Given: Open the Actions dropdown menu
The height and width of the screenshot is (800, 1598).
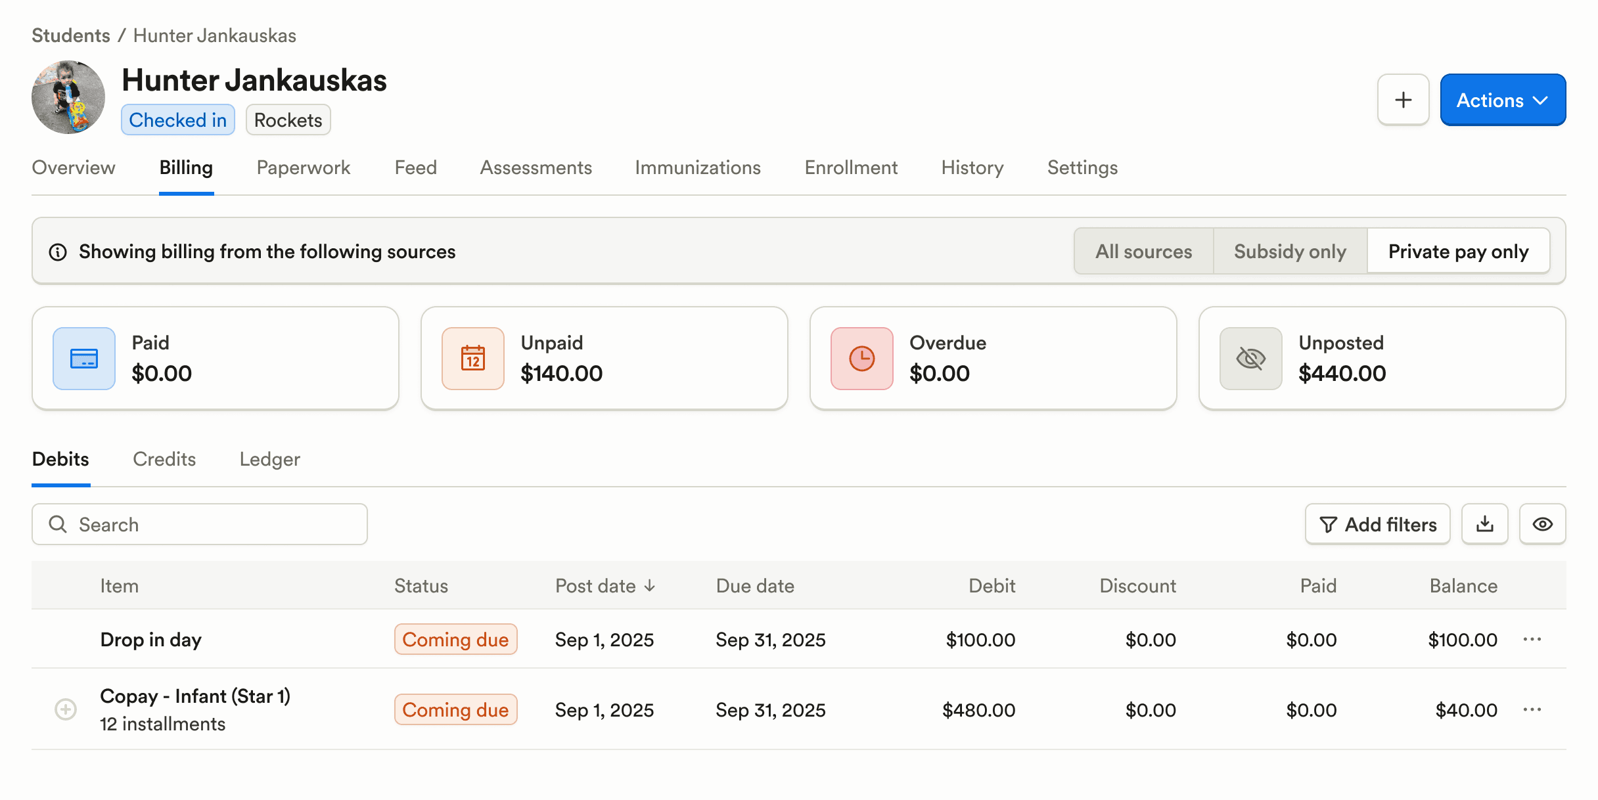Looking at the screenshot, I should pos(1502,100).
